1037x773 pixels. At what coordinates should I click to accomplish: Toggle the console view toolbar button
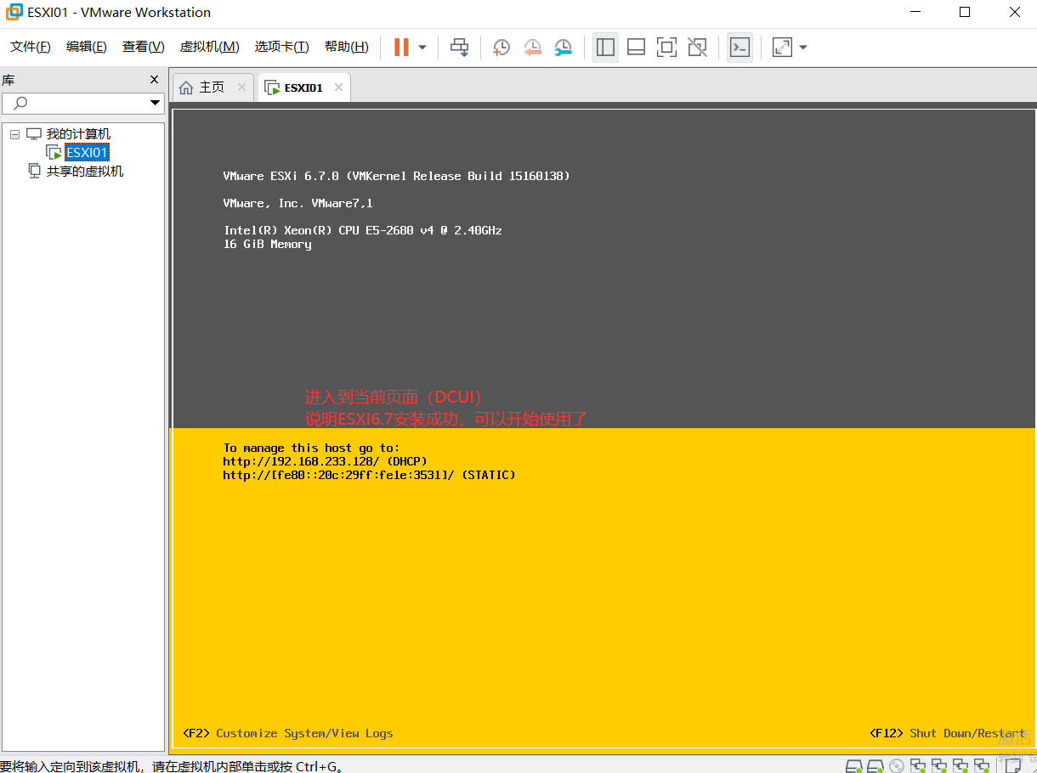coord(740,48)
